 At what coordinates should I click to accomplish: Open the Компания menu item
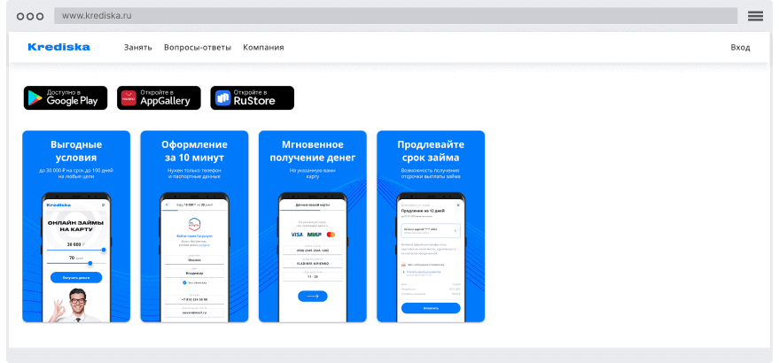coord(263,48)
